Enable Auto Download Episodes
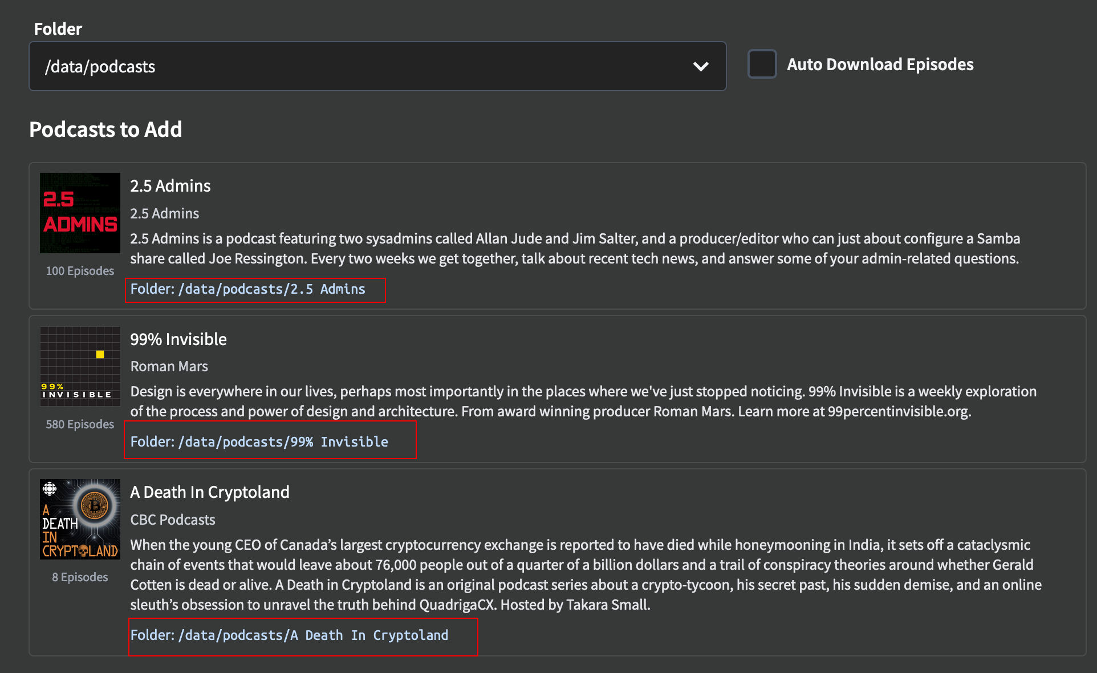 click(x=762, y=64)
